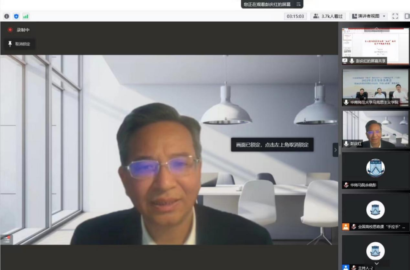Enter full screen mode
Image resolution: width=410 pixels, height=270 pixels.
[395, 16]
